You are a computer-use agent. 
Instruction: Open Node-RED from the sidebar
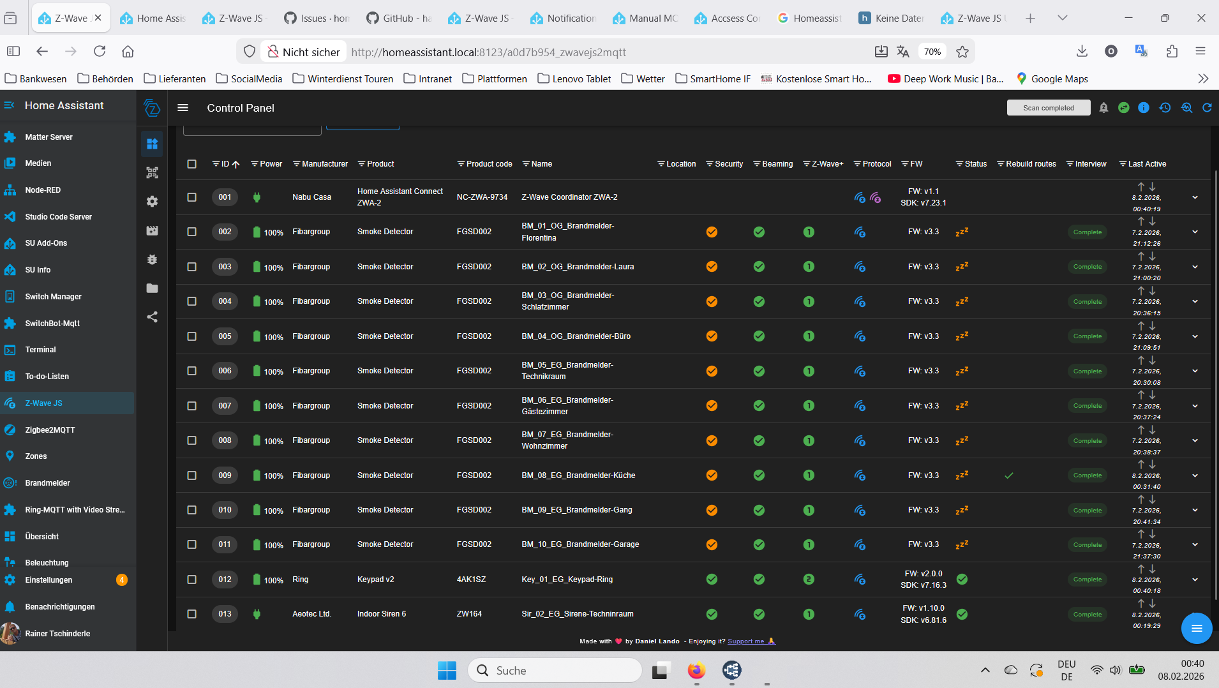click(x=43, y=190)
